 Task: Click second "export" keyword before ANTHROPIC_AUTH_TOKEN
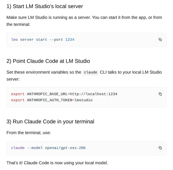click(18, 100)
